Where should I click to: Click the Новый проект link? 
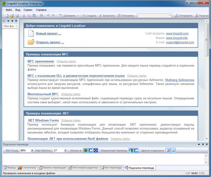(x=49, y=33)
